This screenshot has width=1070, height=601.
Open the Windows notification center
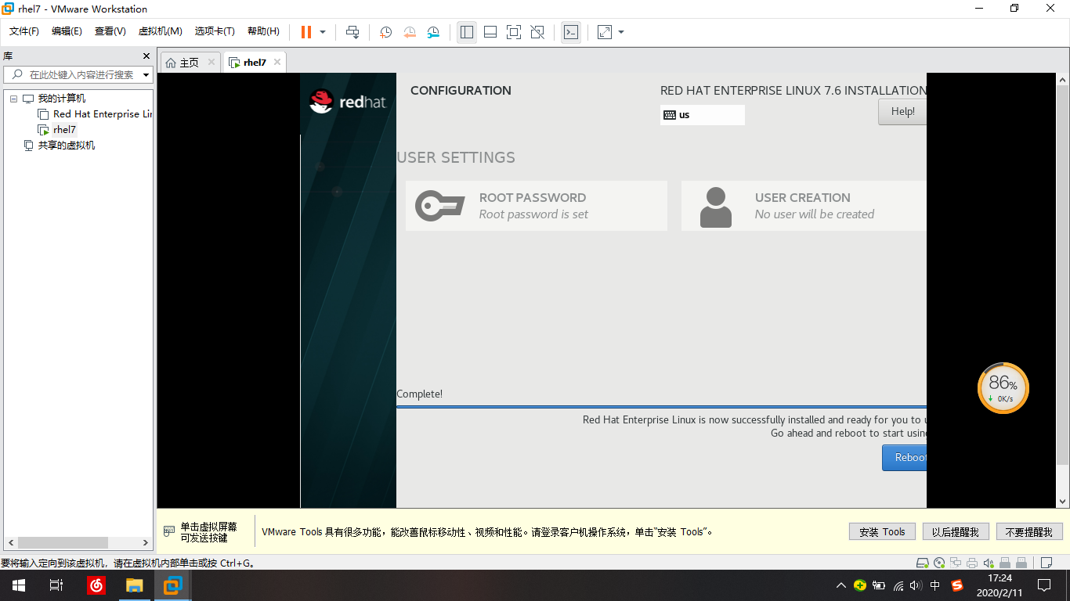click(1044, 585)
